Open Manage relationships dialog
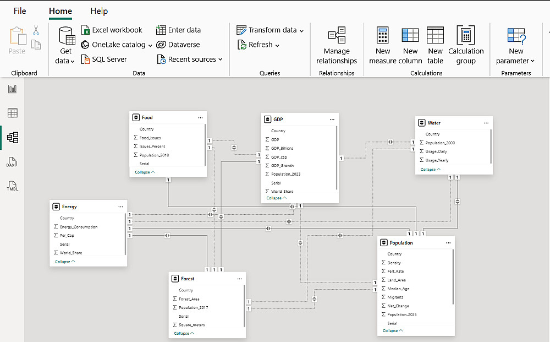The image size is (550, 342). (x=337, y=45)
